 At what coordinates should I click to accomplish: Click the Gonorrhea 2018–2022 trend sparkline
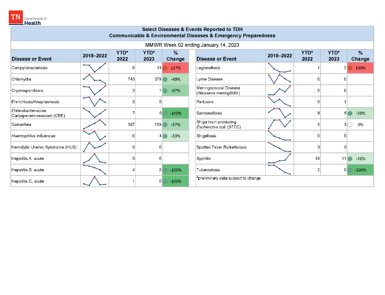click(94, 124)
